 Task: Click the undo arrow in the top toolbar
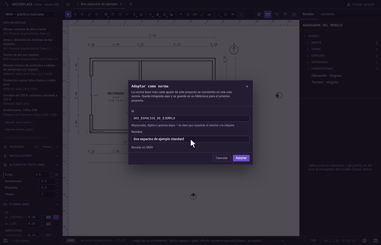(276, 14)
